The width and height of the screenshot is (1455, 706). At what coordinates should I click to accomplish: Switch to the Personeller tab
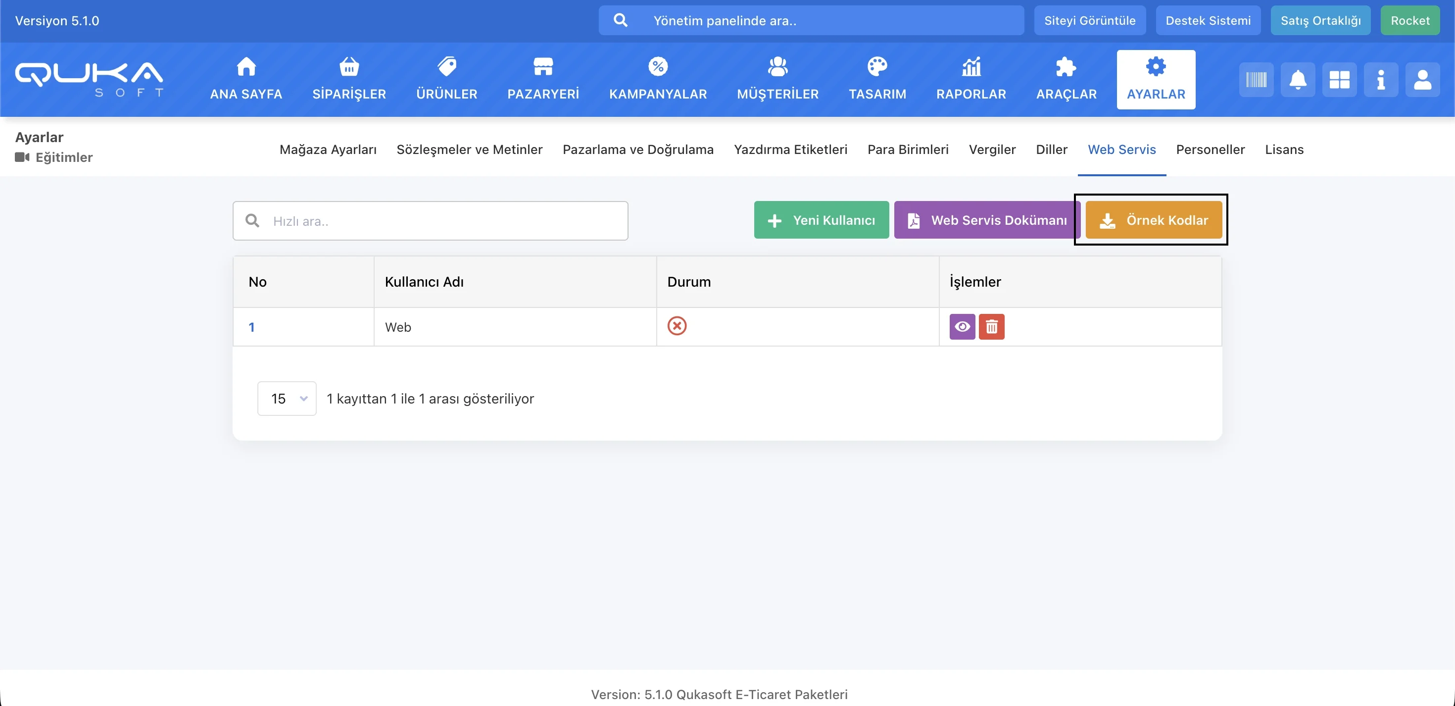pyautogui.click(x=1210, y=149)
